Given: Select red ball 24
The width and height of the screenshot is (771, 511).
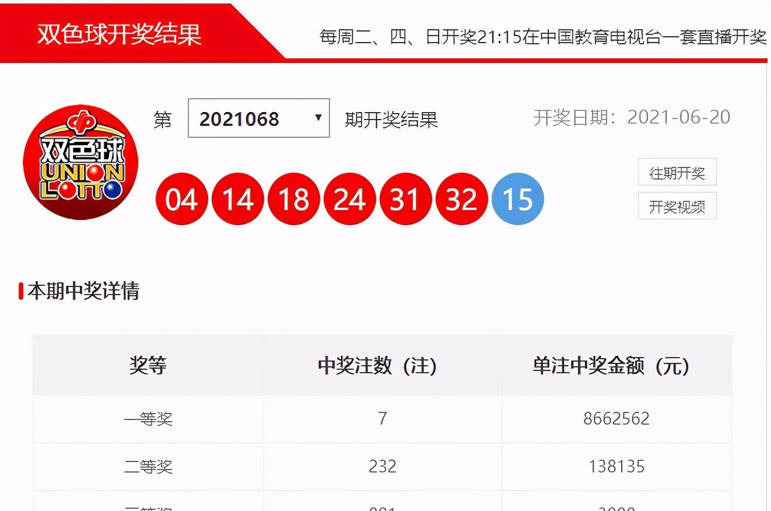Looking at the screenshot, I should pos(349,199).
